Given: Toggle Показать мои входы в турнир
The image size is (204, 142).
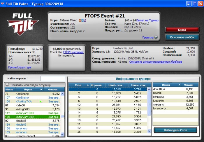Looking at the screenshot, I should coord(7,85).
